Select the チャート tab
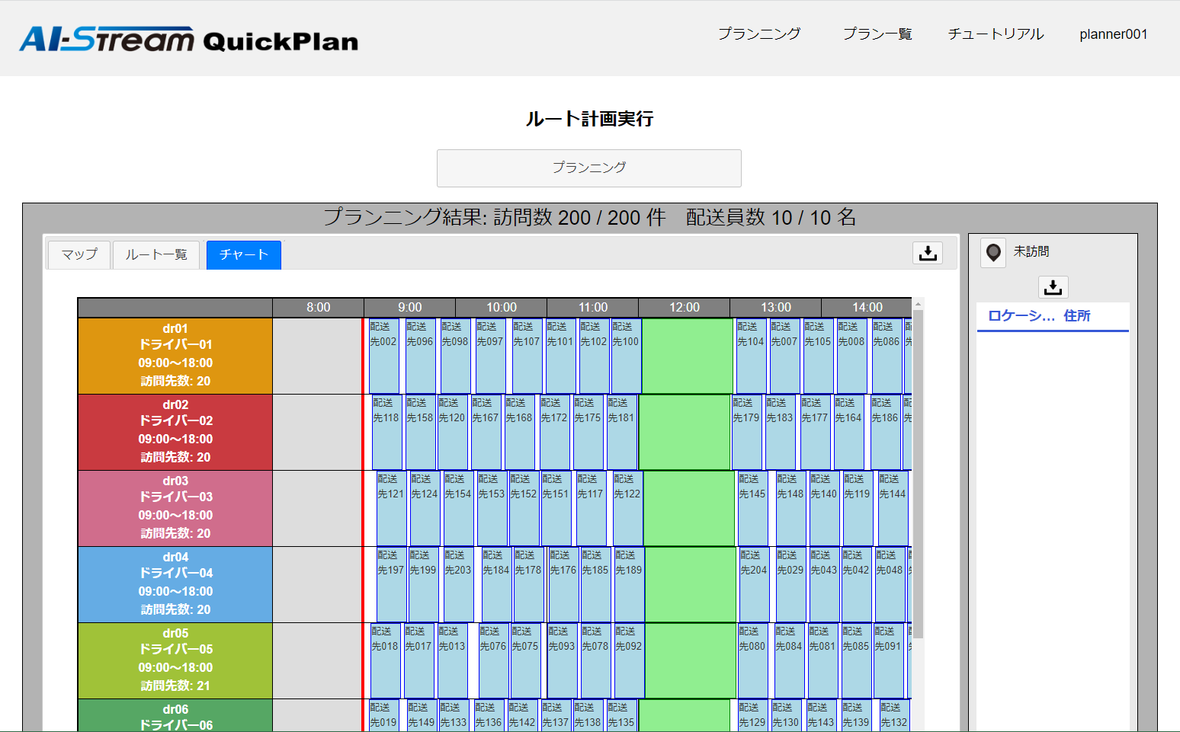The width and height of the screenshot is (1180, 732). click(243, 254)
